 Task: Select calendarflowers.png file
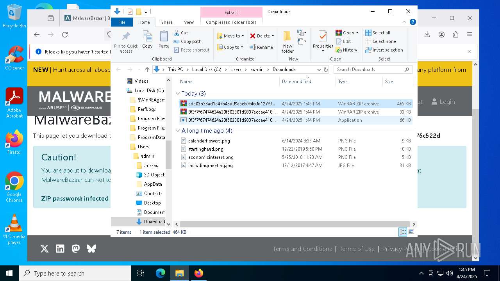(295, 141)
